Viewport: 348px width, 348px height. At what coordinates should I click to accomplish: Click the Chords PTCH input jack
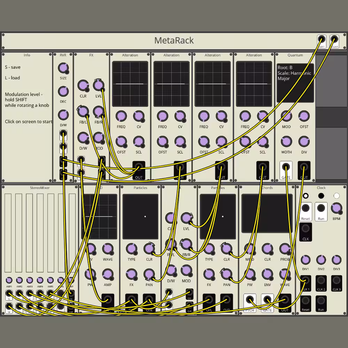(x=250, y=300)
